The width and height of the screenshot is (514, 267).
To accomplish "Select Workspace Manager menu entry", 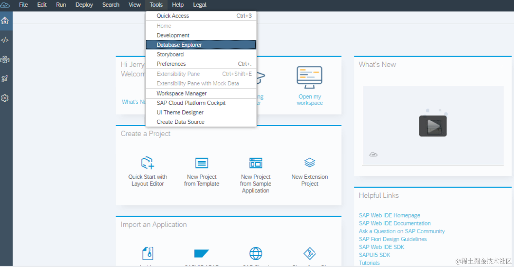I will pyautogui.click(x=201, y=93).
